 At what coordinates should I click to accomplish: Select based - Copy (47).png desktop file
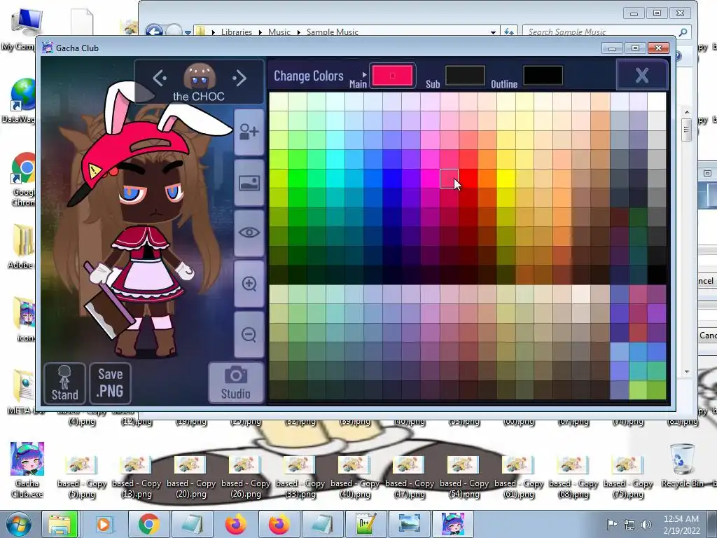(410, 476)
